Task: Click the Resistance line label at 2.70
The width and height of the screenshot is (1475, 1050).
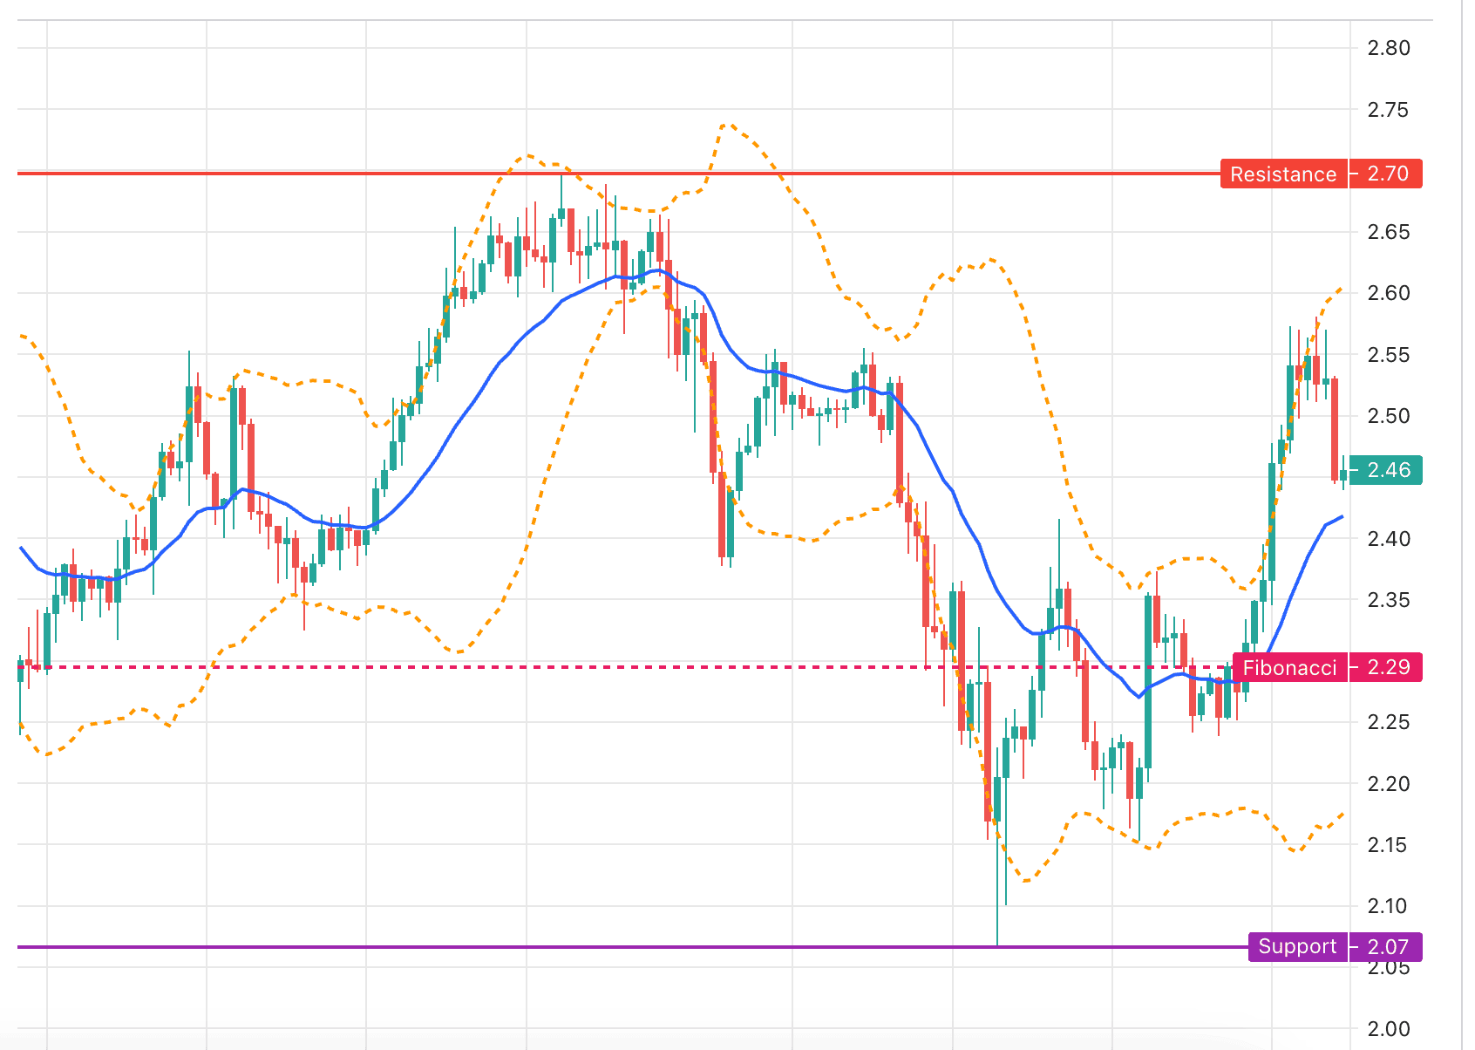Action: pos(1282,174)
